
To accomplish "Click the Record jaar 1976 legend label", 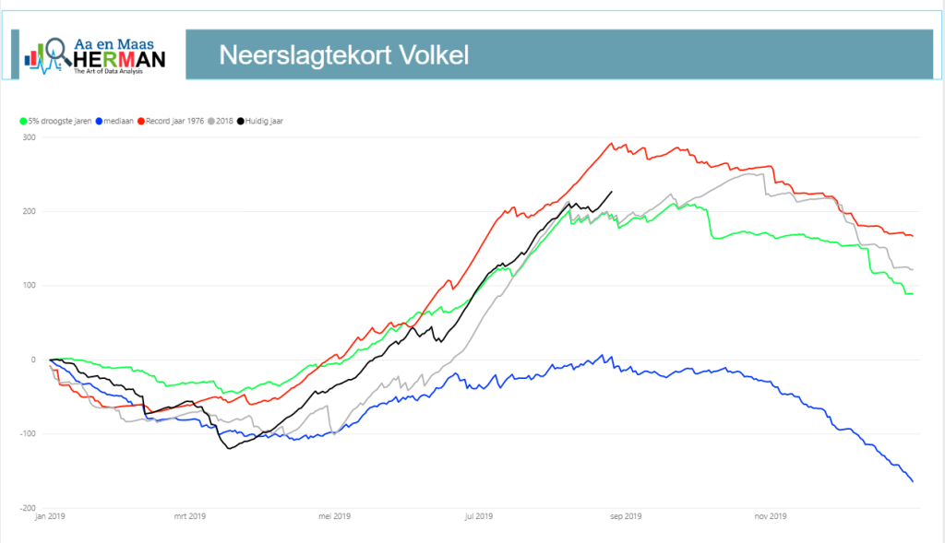I will [x=174, y=121].
